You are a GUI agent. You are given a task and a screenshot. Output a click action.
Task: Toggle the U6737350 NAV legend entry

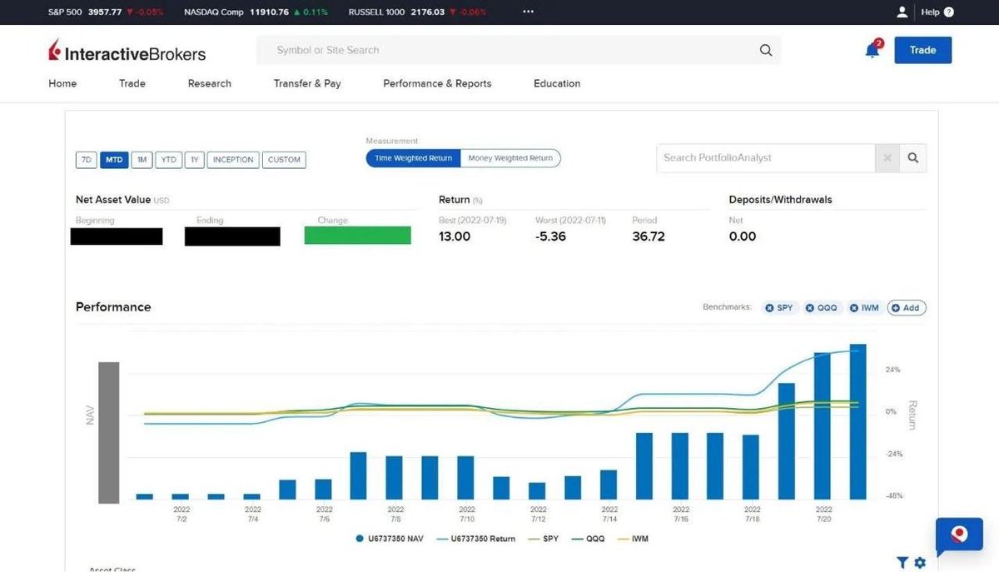click(390, 539)
